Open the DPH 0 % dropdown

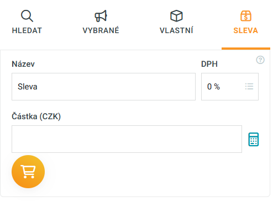click(x=230, y=87)
